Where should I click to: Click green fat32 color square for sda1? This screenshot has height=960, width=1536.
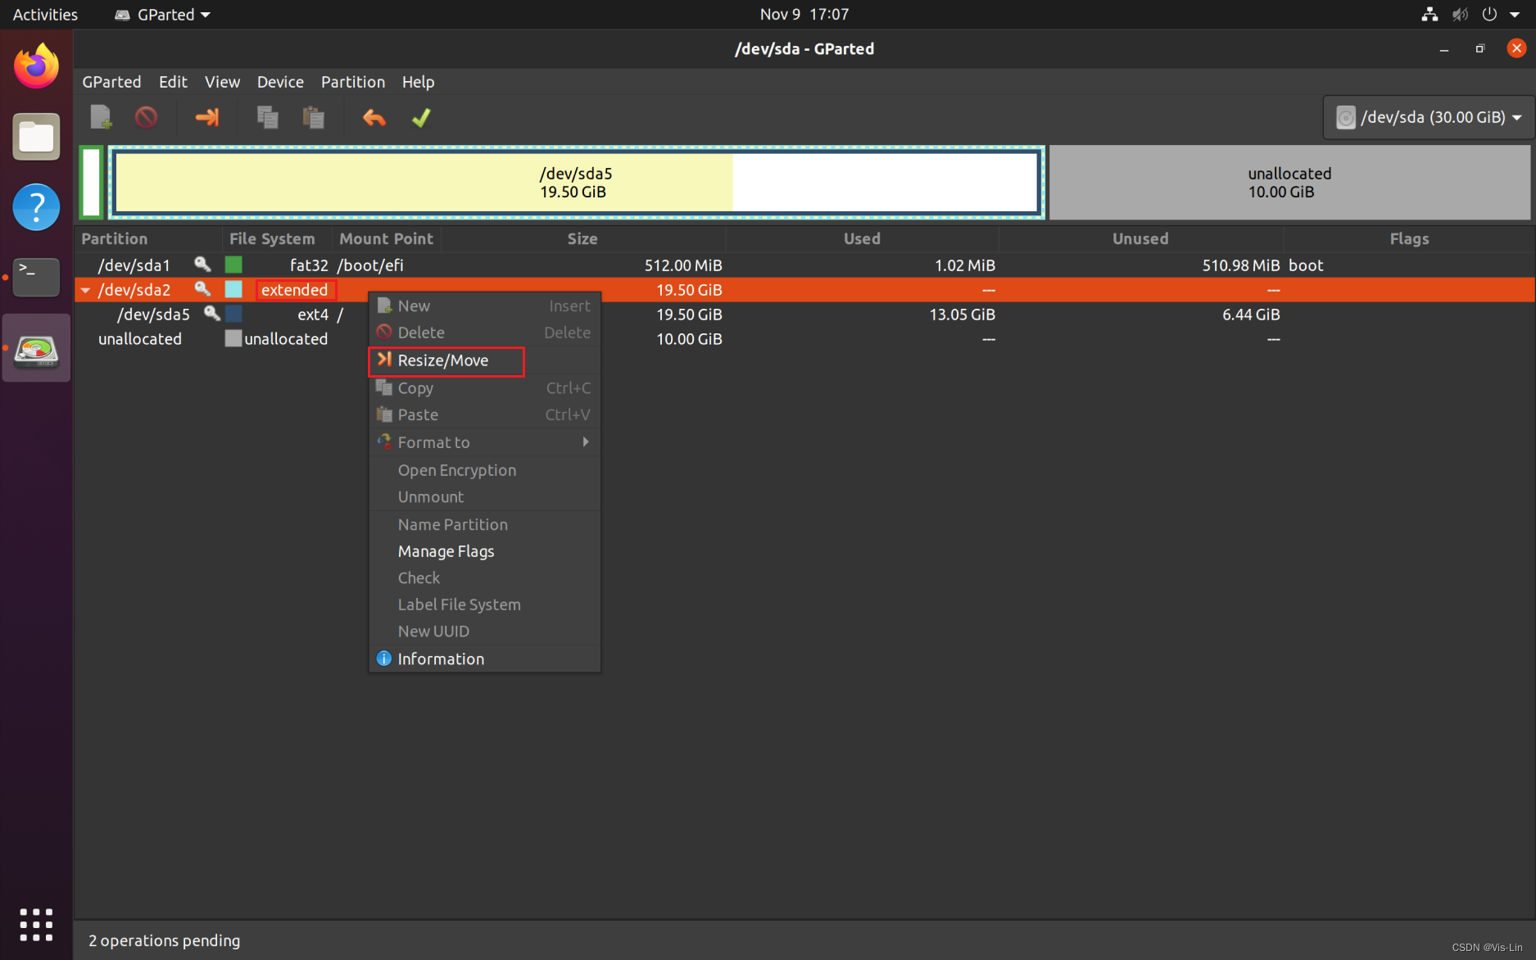tap(233, 265)
